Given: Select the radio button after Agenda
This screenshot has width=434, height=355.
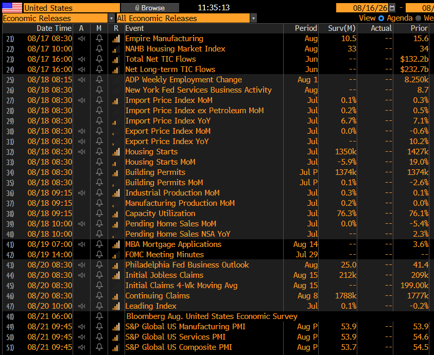Looking at the screenshot, I should 418,18.
